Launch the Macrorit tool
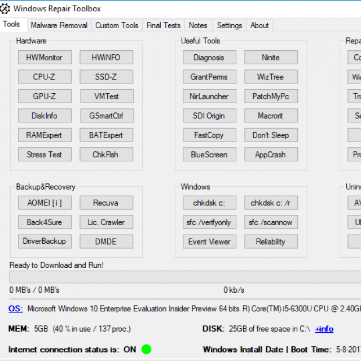The height and width of the screenshot is (361, 361). click(271, 116)
